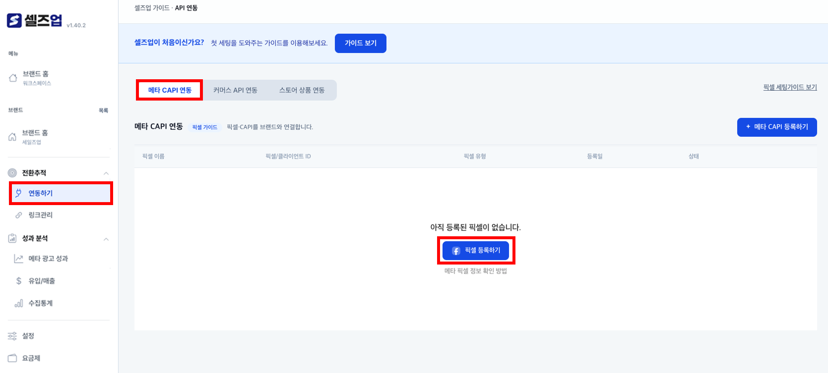Collapse the 전환추적 section chevron
This screenshot has height=373, width=828.
point(106,173)
